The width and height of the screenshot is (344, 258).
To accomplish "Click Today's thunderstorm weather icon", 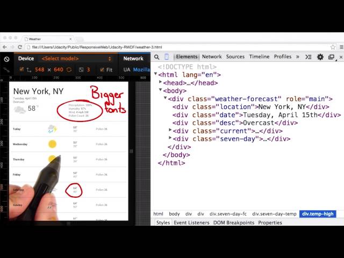I will [52, 129].
